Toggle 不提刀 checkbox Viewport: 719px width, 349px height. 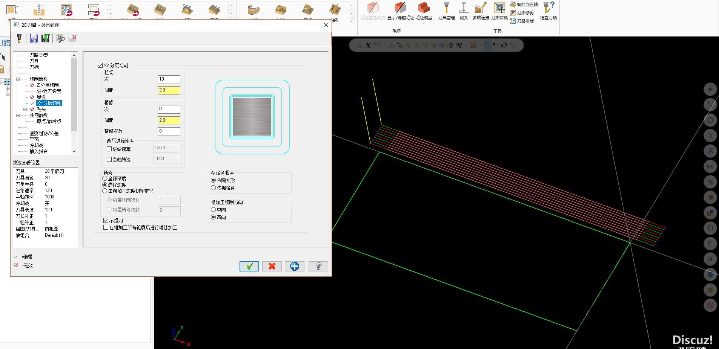(x=106, y=221)
